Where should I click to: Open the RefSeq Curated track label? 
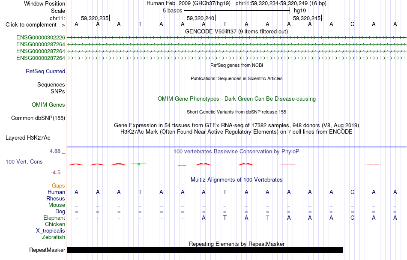click(x=45, y=72)
